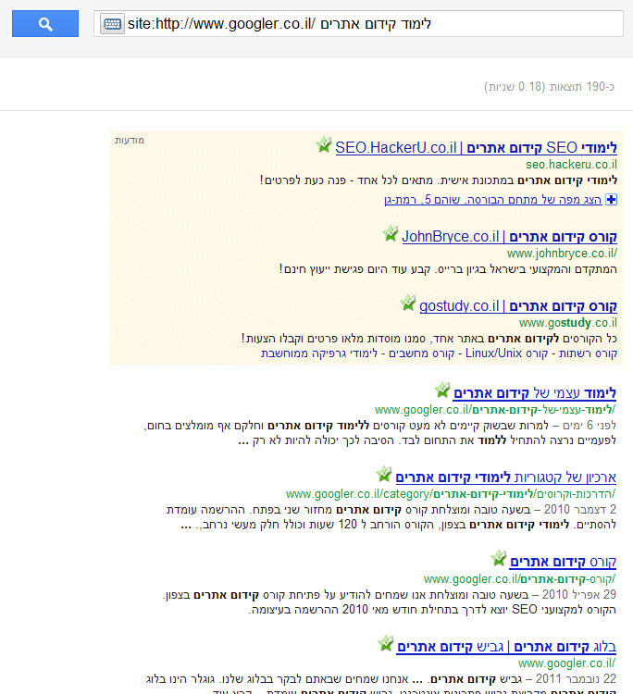This screenshot has height=694, width=633.
Task: Open map link הצג מפה של מתחם הבורסה
Action: 492,200
